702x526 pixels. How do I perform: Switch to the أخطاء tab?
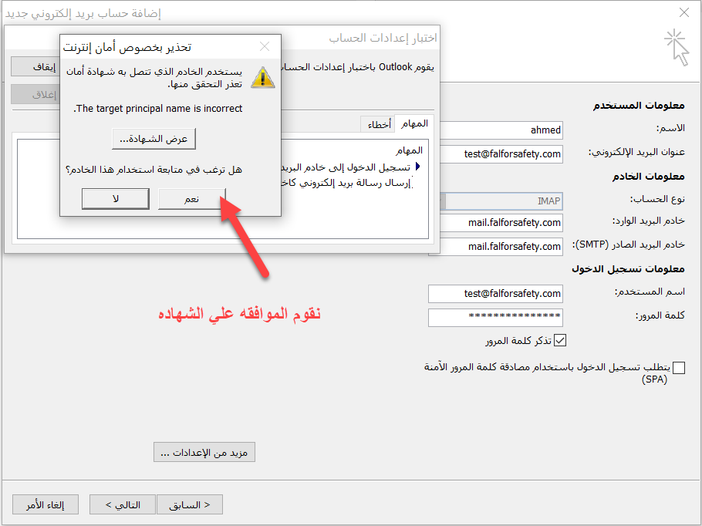(378, 124)
